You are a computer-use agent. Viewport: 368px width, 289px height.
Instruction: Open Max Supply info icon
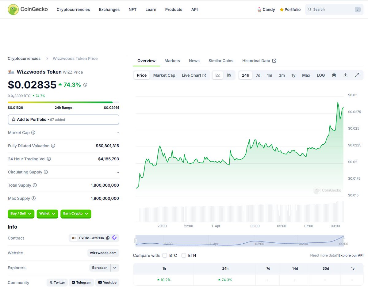point(33,199)
